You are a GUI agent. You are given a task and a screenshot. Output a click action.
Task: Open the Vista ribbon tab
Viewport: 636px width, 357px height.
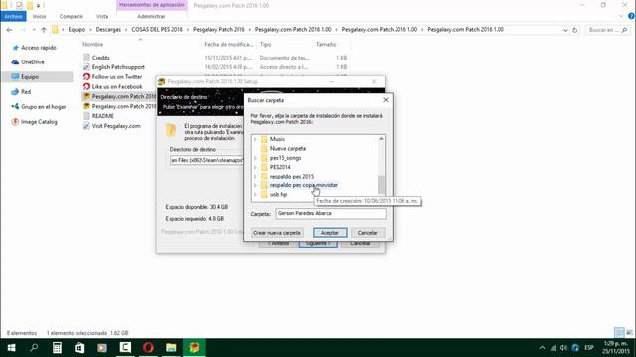tap(102, 16)
